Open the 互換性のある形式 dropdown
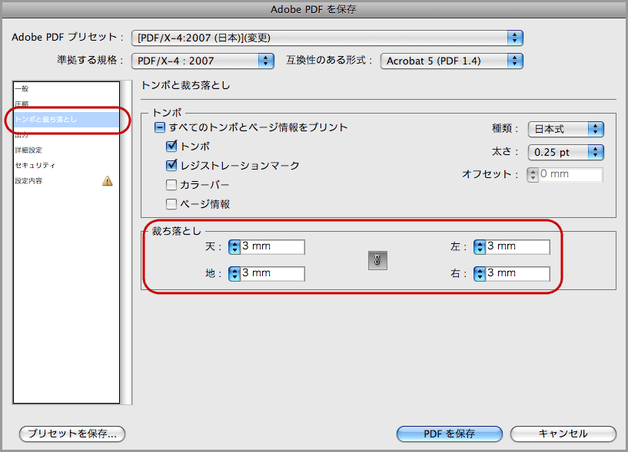This screenshot has width=628, height=452. coord(452,61)
